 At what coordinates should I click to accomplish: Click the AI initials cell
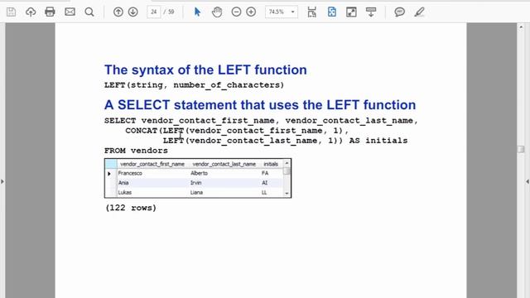tap(264, 182)
